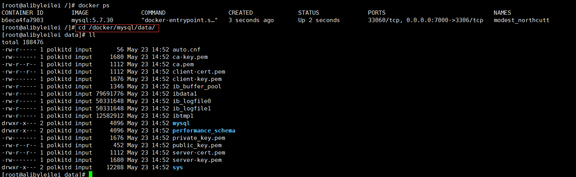Click the modest_northcutt container name
Screen dimensions: 576x177
click(521, 20)
